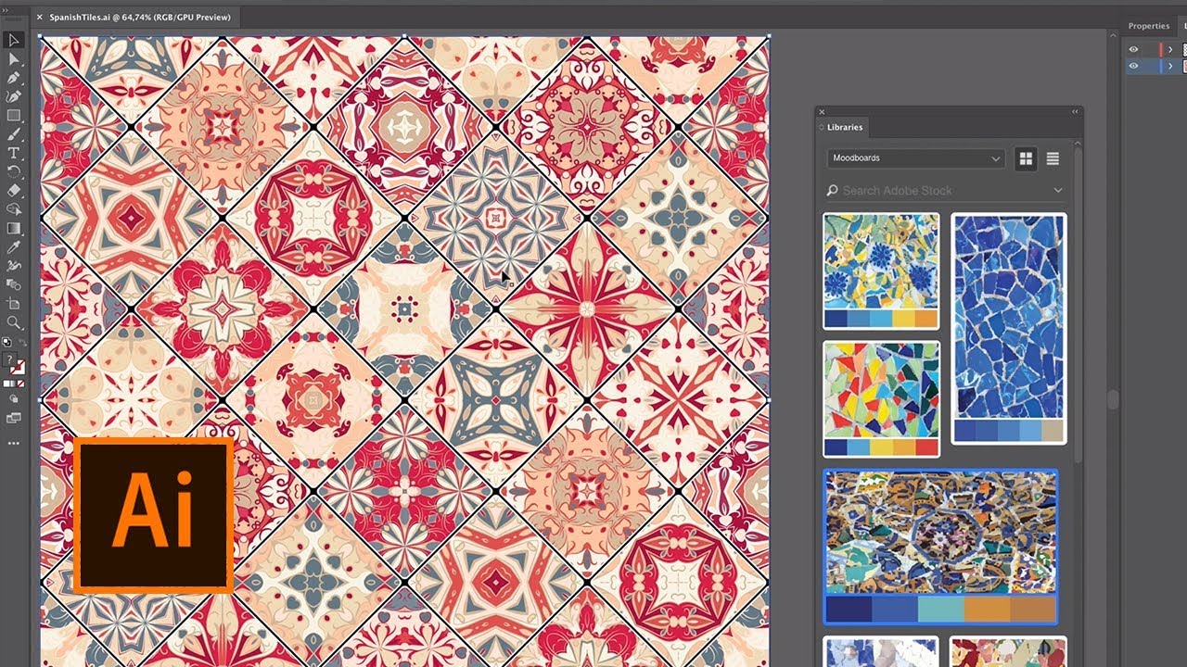Select the Shape Builder tool
This screenshot has width=1187, height=667.
pyautogui.click(x=14, y=209)
